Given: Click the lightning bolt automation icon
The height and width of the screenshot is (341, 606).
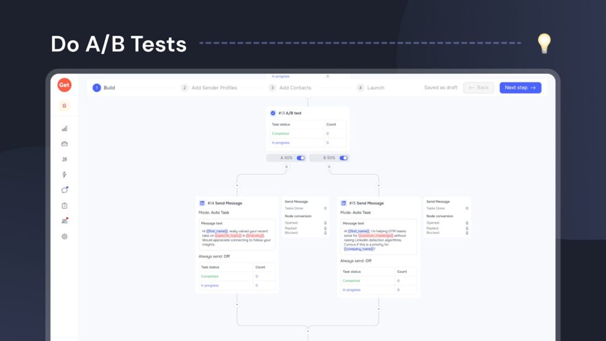Looking at the screenshot, I should [65, 174].
